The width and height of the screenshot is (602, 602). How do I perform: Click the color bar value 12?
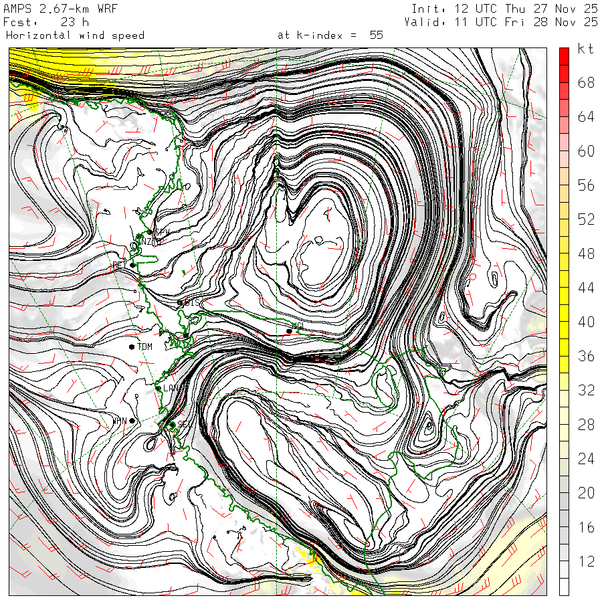point(586,561)
